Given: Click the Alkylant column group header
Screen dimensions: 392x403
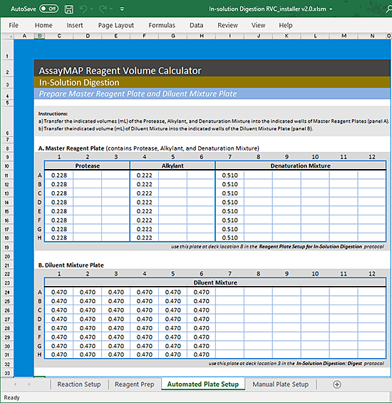Looking at the screenshot, I should (172, 165).
